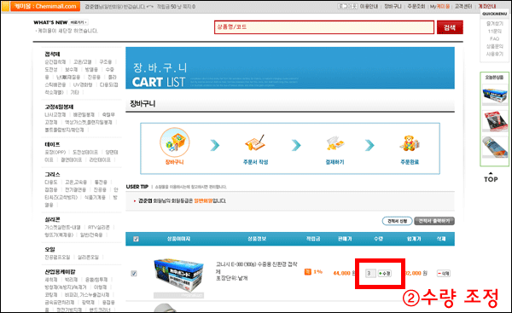Viewport: 512px width, 313px height.
Task: Open the 접착제 category heading
Action: tap(52, 54)
